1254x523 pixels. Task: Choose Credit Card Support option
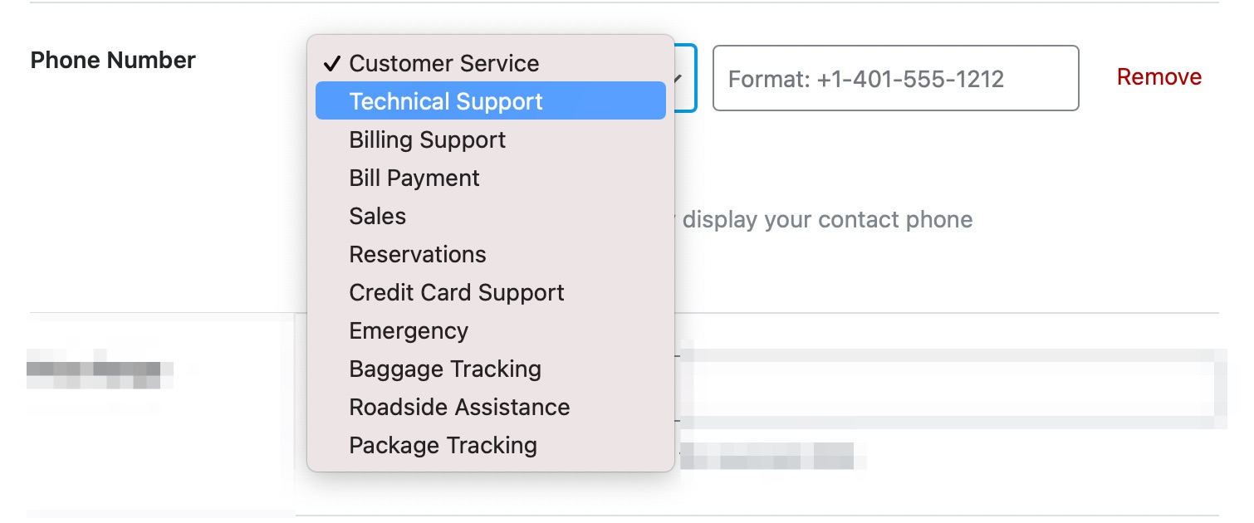pos(490,292)
